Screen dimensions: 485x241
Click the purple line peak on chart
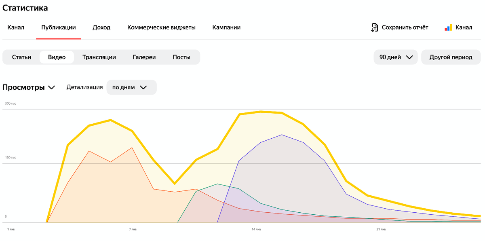[x=282, y=135]
